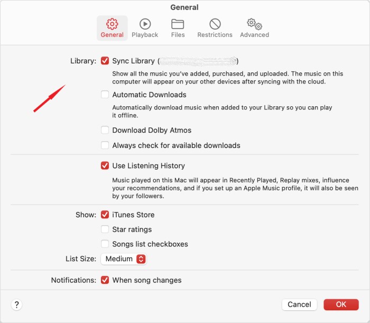Click the Cancel button
370x323 pixels.
click(x=299, y=304)
